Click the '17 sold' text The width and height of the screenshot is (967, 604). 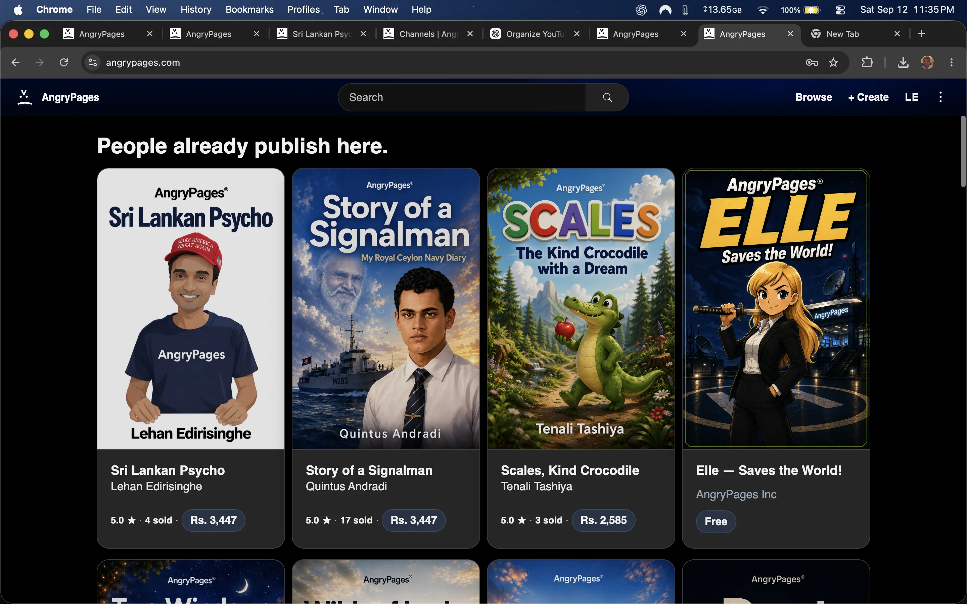pyautogui.click(x=356, y=520)
